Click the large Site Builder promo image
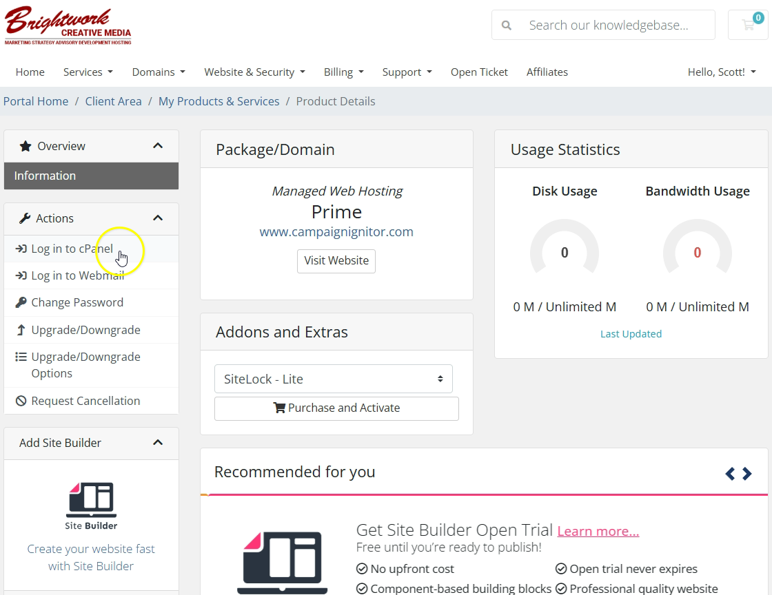The image size is (772, 595). click(x=282, y=562)
